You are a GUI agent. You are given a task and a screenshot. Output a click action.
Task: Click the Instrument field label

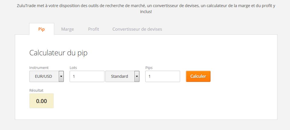pos(39,68)
